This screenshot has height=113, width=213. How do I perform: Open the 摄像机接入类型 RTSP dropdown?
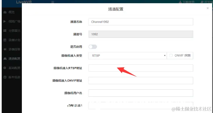[x=128, y=56]
